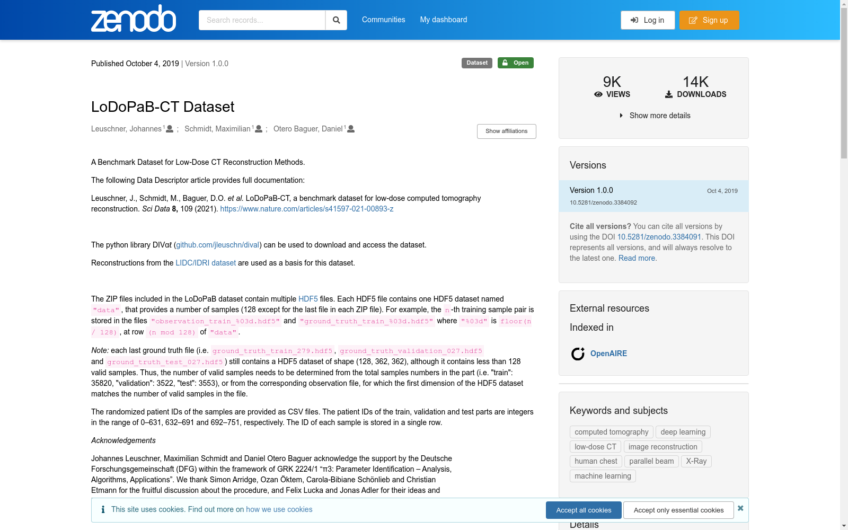The height and width of the screenshot is (530, 848).
Task: Click the scrollbar down arrow
Action: tap(844, 526)
